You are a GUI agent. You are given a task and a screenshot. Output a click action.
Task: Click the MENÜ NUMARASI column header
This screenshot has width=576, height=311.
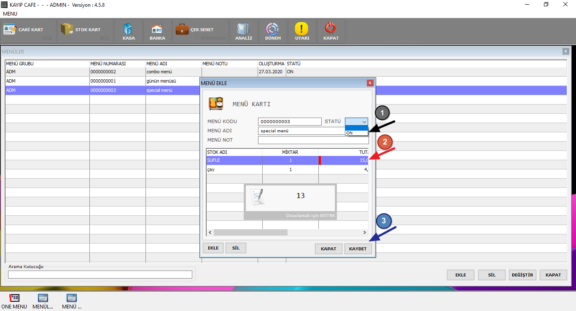[x=118, y=64]
